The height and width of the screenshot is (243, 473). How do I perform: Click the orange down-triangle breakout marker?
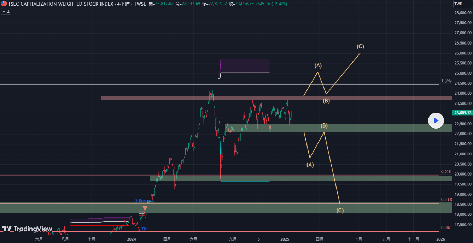(145, 208)
